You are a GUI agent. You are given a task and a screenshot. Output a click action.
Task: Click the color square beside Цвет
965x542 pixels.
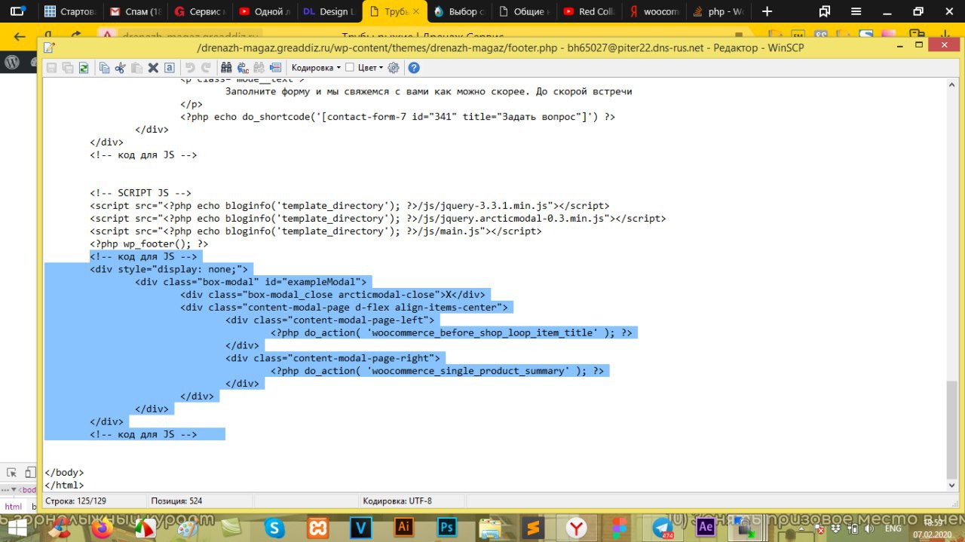pos(350,68)
